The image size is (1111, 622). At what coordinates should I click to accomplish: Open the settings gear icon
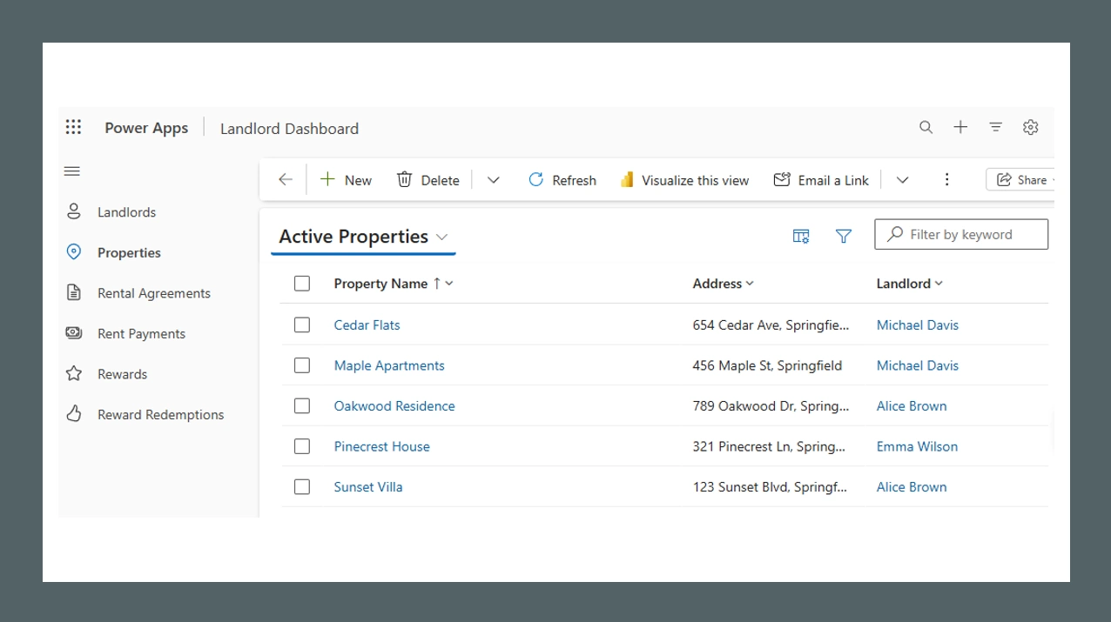tap(1030, 128)
